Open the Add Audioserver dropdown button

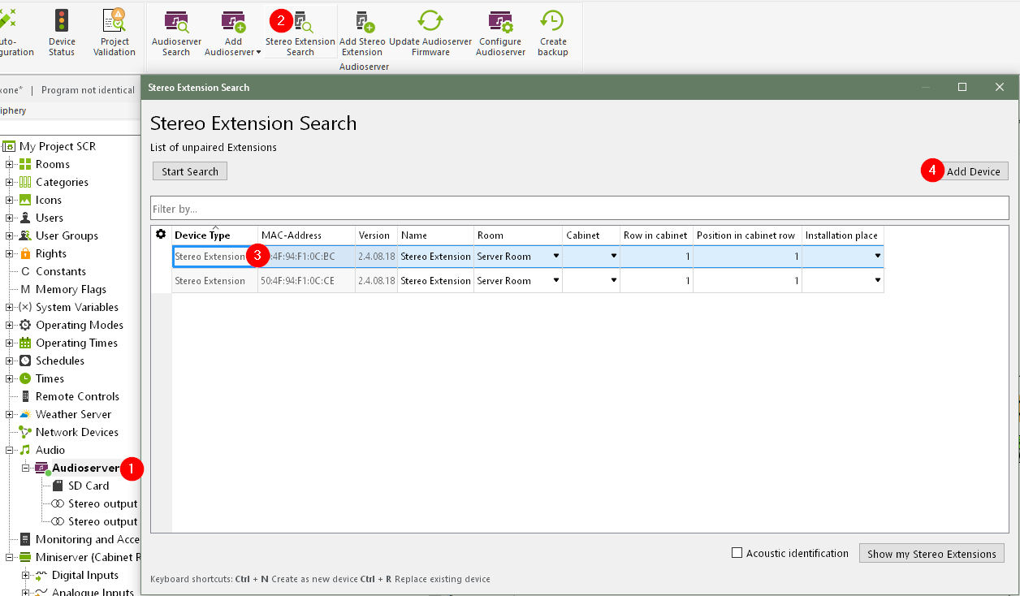pyautogui.click(x=233, y=32)
